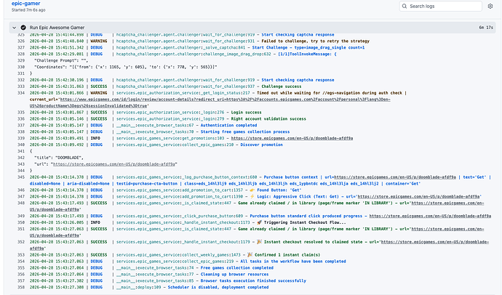Click log line number 348
The height and width of the screenshot is (295, 502).
coord(21,203)
